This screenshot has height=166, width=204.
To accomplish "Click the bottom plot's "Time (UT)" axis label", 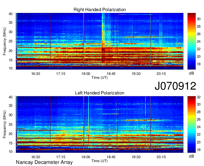I will click(100, 161).
